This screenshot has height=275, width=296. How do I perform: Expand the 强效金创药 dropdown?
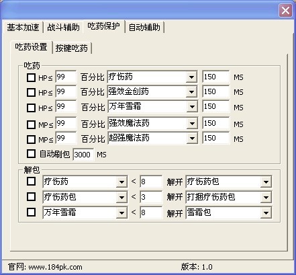tap(191, 92)
